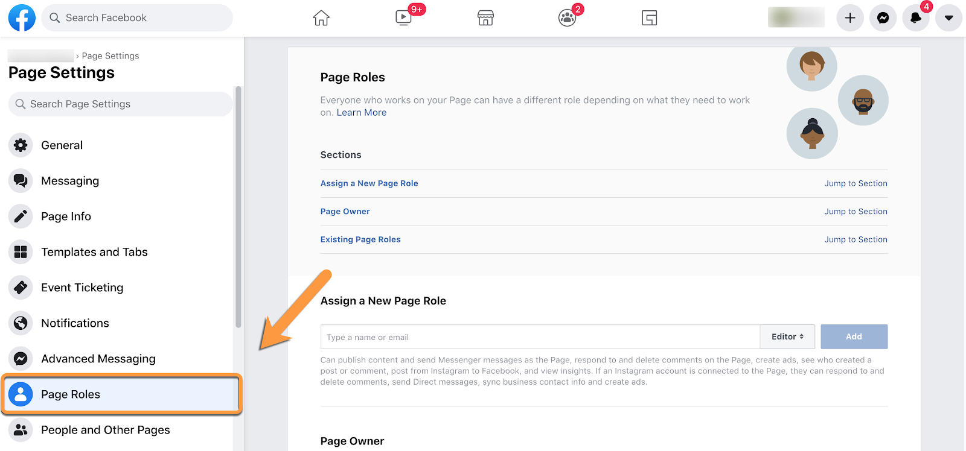Open the Marketplace storefront icon

[485, 18]
